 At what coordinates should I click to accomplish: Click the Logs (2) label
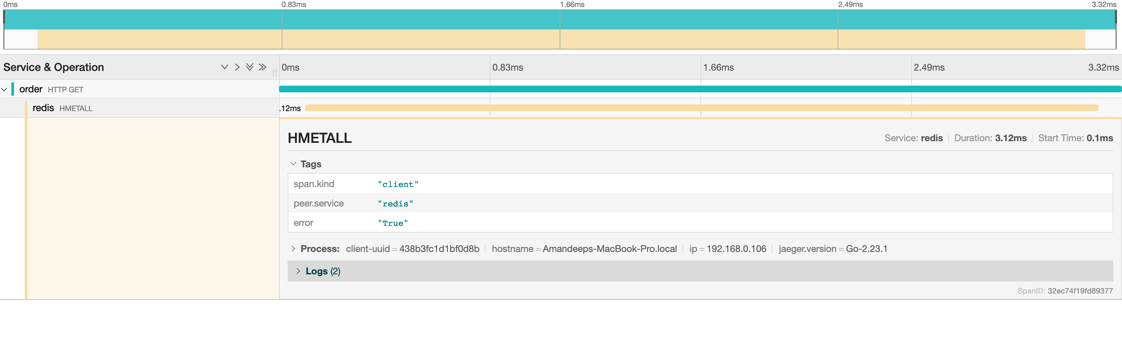click(322, 271)
